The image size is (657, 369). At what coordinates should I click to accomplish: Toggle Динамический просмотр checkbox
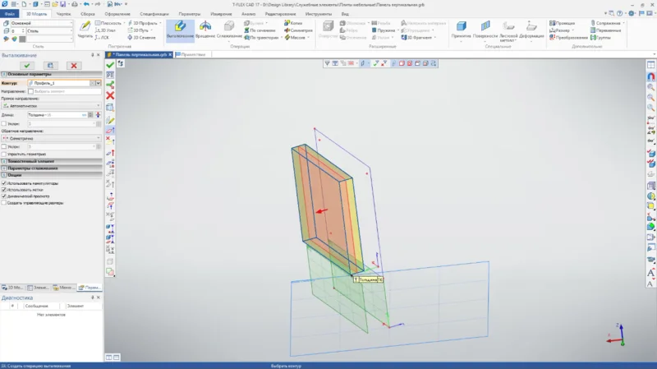(x=4, y=196)
